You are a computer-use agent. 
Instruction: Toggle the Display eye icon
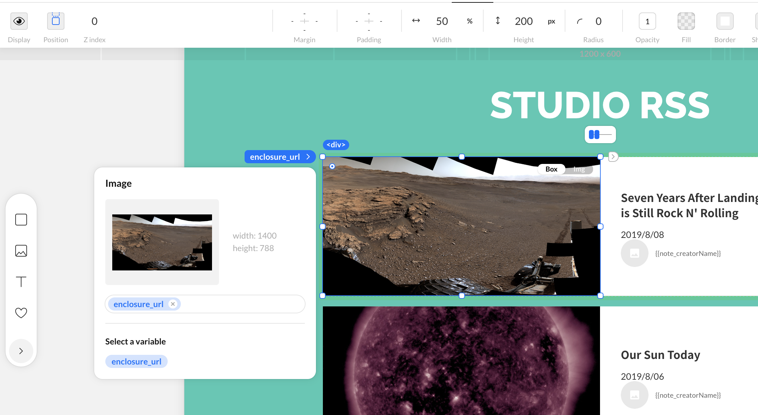click(19, 21)
